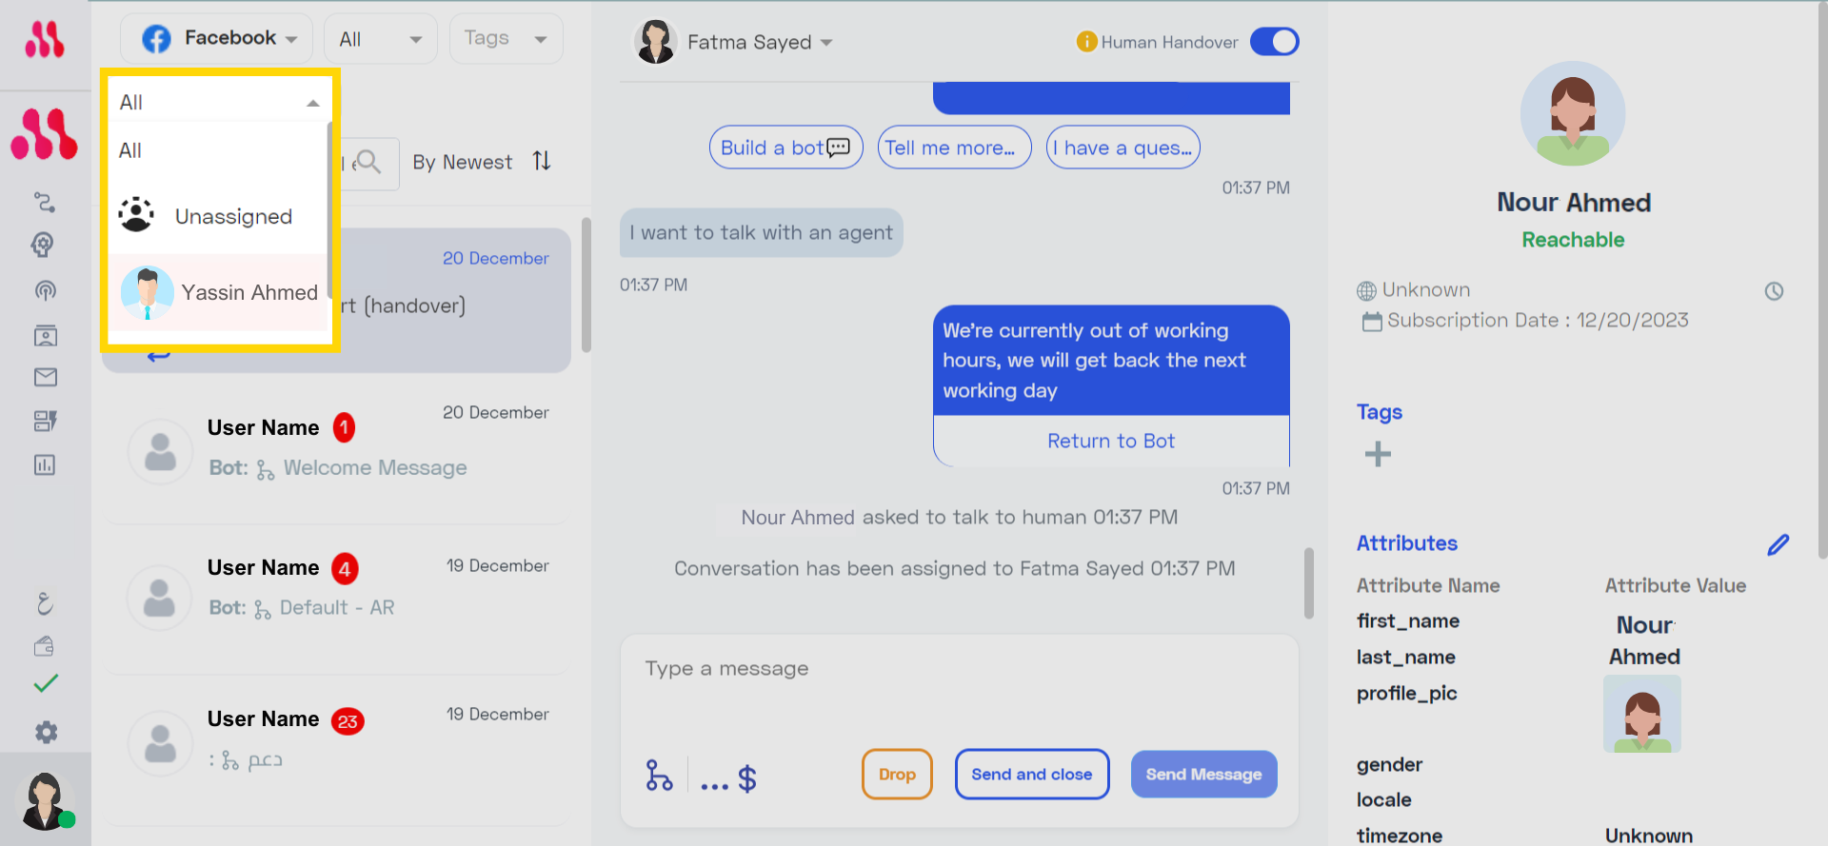Insert a flow using the composer flow icon
Image resolution: width=1828 pixels, height=846 pixels.
click(659, 776)
